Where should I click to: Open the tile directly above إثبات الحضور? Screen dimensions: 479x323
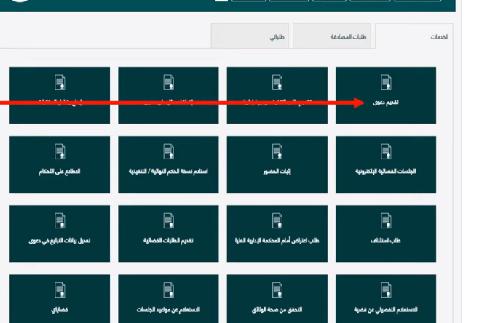point(277,95)
